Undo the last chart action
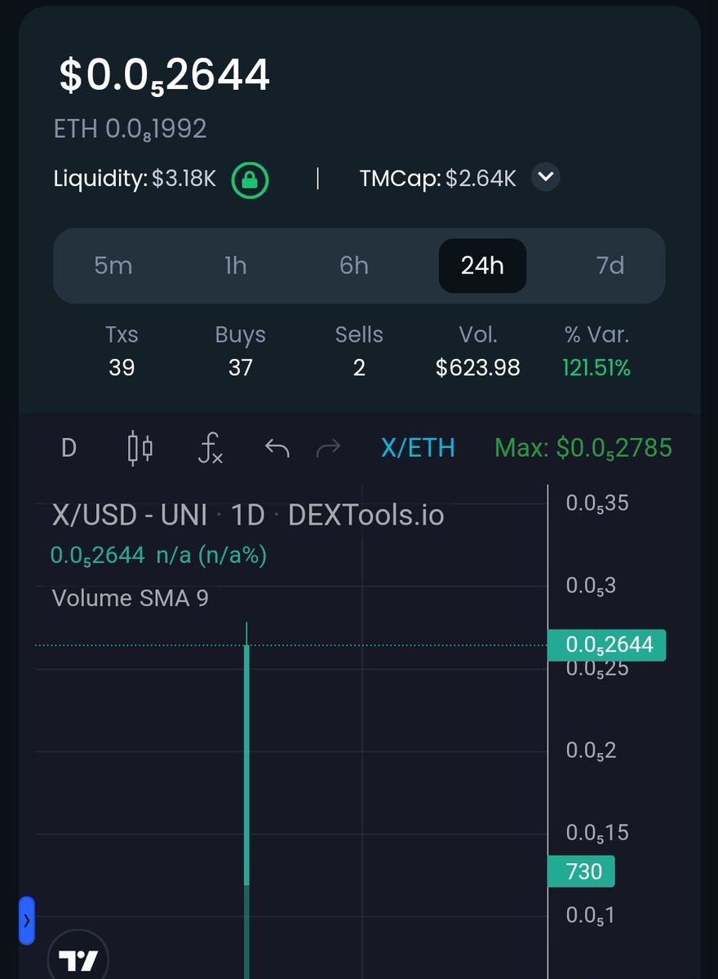 pos(277,448)
